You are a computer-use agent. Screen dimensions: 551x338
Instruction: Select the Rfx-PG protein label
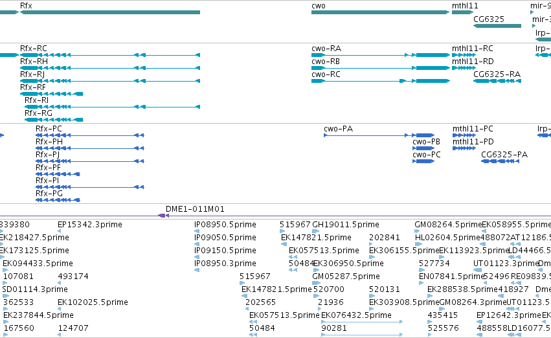(49, 194)
